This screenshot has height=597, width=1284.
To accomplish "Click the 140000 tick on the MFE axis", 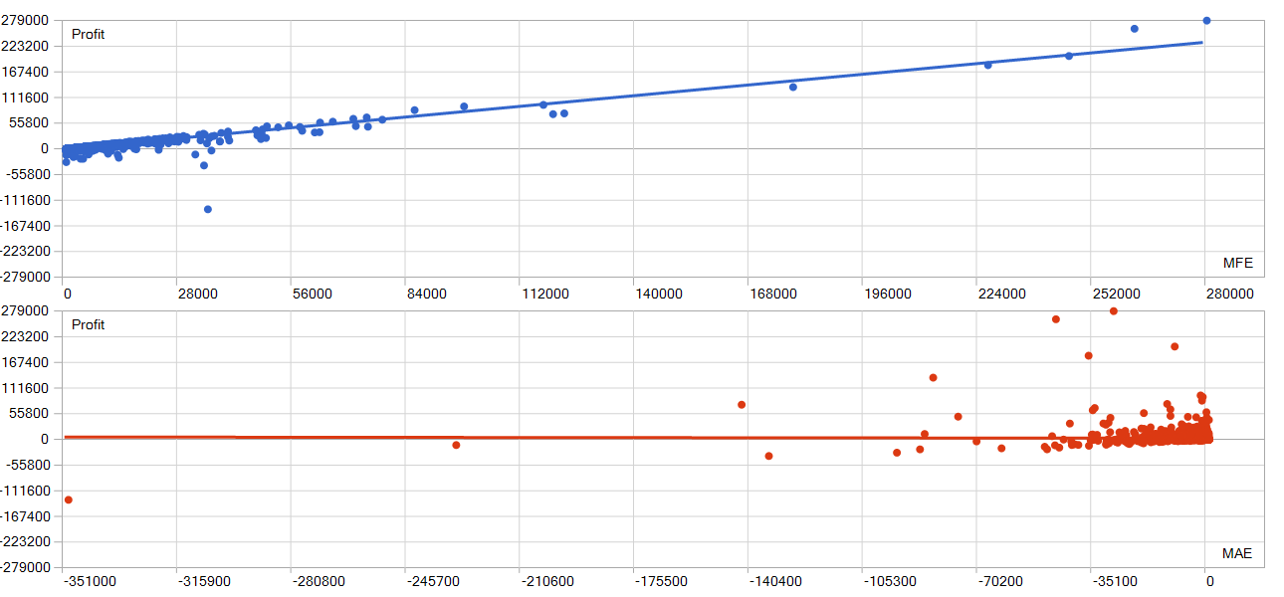I will [x=659, y=295].
